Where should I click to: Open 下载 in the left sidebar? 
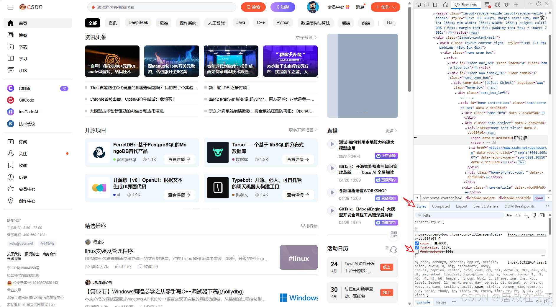(x=38, y=47)
